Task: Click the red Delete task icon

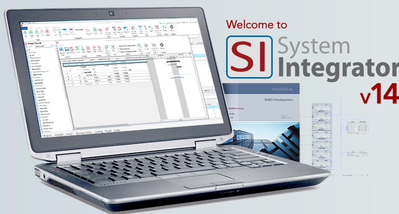Action: point(88,48)
